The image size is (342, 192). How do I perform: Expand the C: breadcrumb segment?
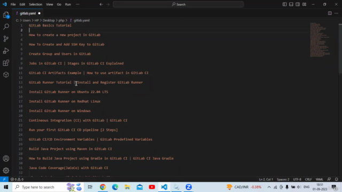coord(17,20)
